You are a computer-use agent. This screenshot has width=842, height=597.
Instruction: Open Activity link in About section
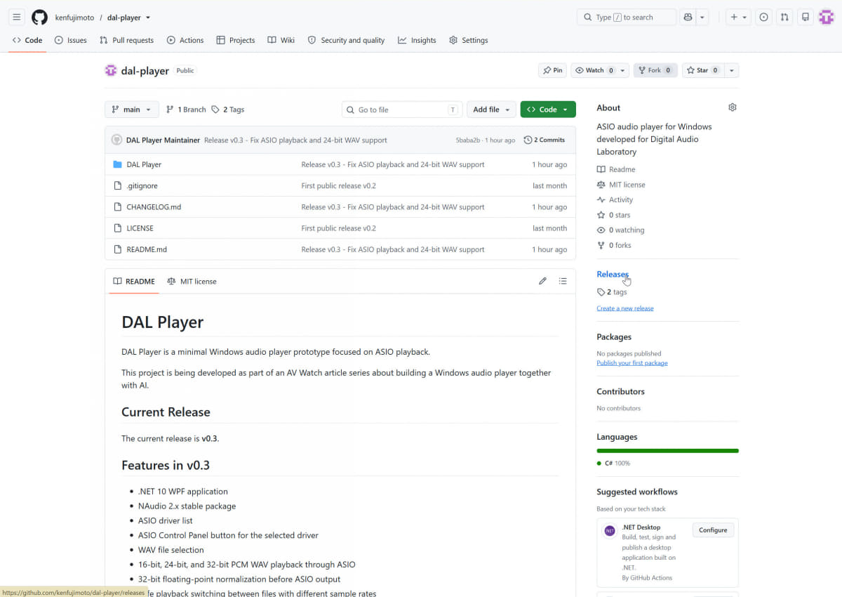tap(615, 199)
